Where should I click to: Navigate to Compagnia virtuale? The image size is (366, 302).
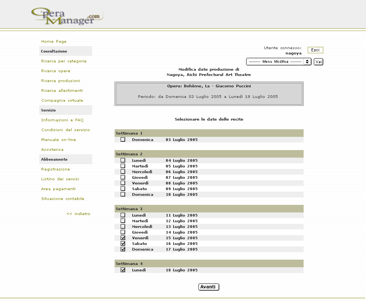(x=62, y=101)
